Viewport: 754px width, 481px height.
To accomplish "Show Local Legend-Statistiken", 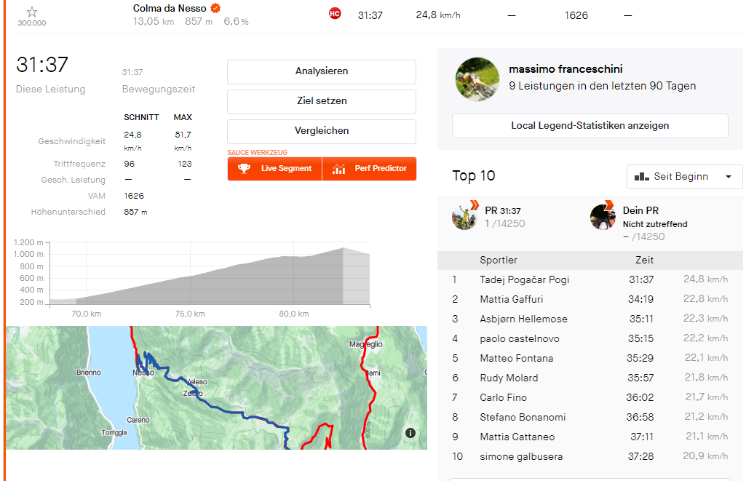I will click(590, 126).
